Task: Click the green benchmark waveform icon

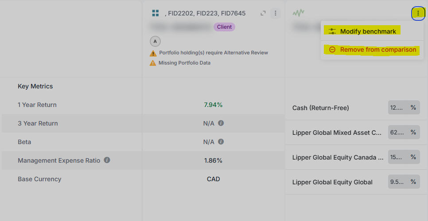Action: click(x=298, y=12)
